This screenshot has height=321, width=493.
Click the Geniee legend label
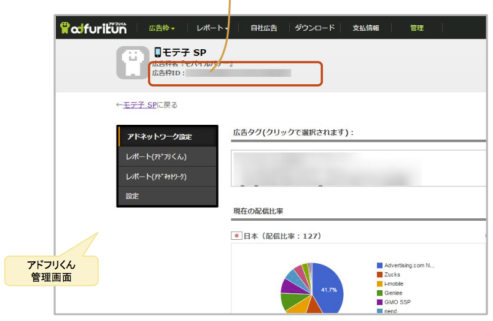(394, 293)
